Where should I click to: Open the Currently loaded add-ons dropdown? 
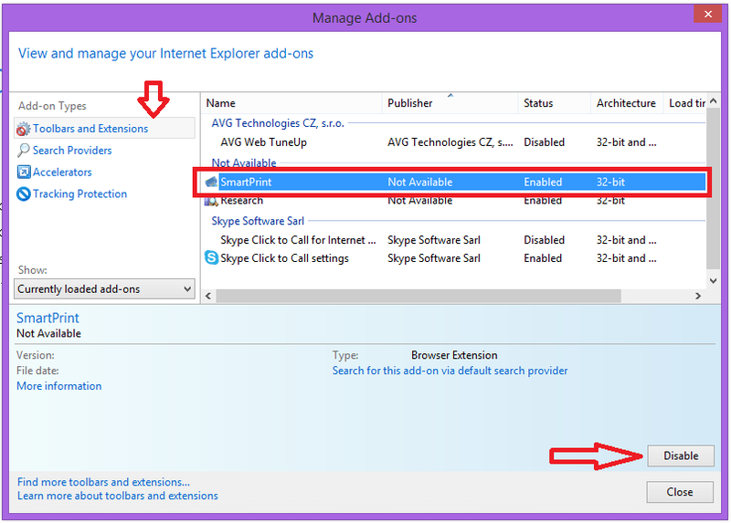(x=104, y=288)
